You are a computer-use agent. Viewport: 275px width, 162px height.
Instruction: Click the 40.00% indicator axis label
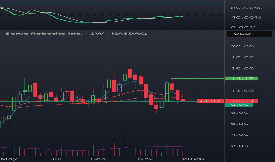[246, 17]
